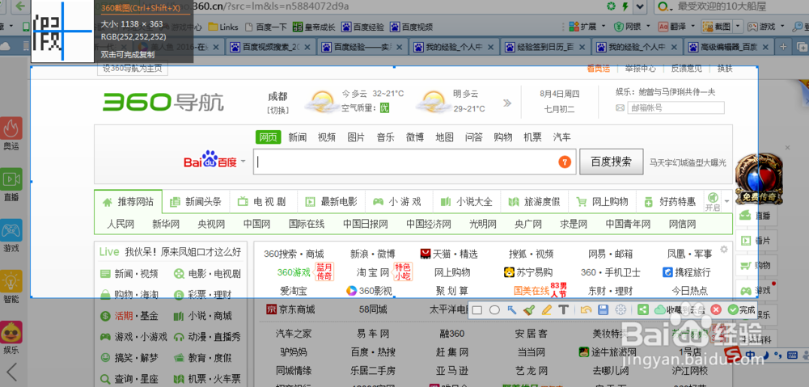Close the 免费传奇 floating ad
Viewport: 809px width, 387px height.
pos(787,147)
